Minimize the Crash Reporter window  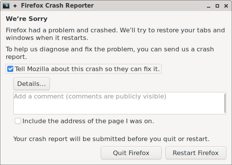coord(209,6)
